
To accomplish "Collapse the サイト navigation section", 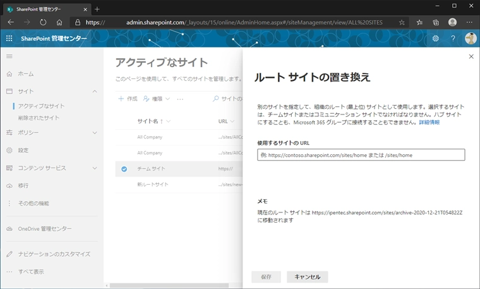I will (95, 91).
